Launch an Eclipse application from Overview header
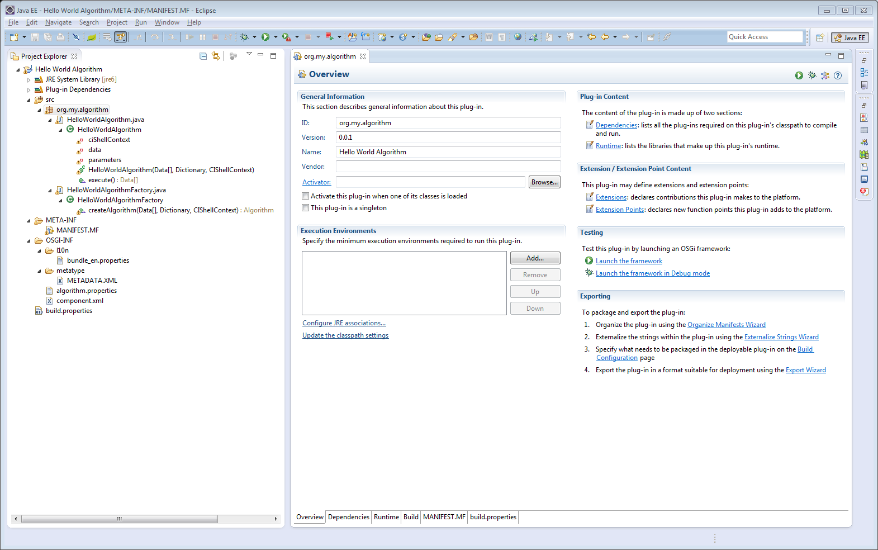 (799, 75)
